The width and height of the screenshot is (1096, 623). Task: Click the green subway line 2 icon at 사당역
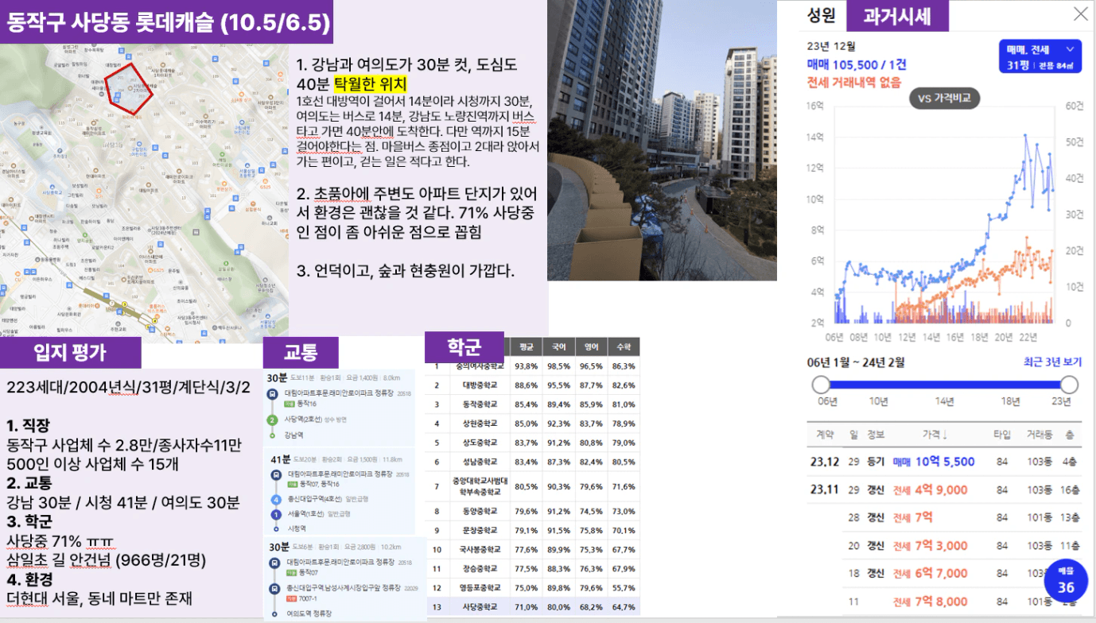click(x=272, y=419)
